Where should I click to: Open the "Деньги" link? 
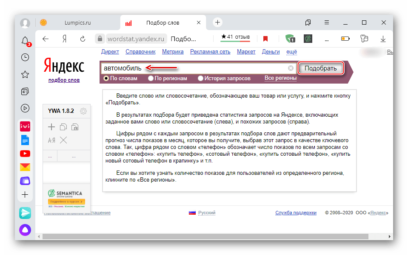(271, 52)
